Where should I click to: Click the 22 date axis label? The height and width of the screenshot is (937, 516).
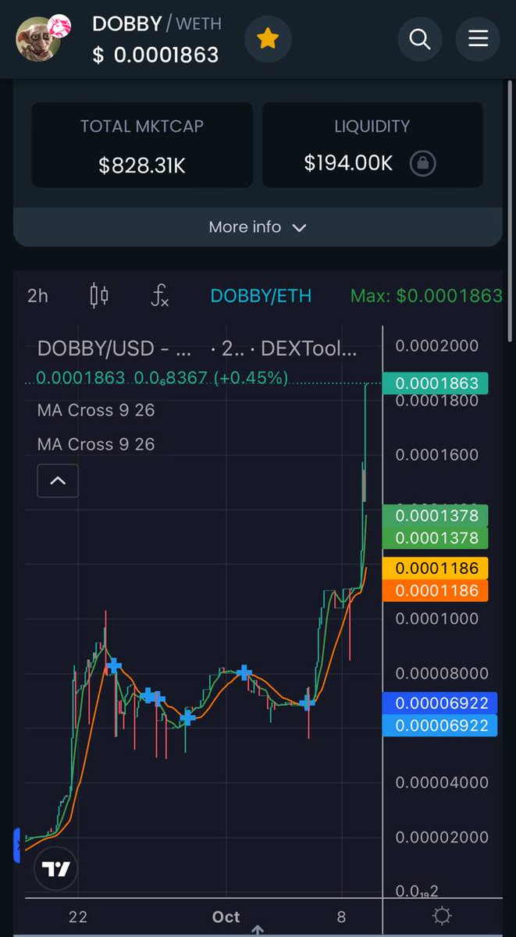[x=77, y=917]
